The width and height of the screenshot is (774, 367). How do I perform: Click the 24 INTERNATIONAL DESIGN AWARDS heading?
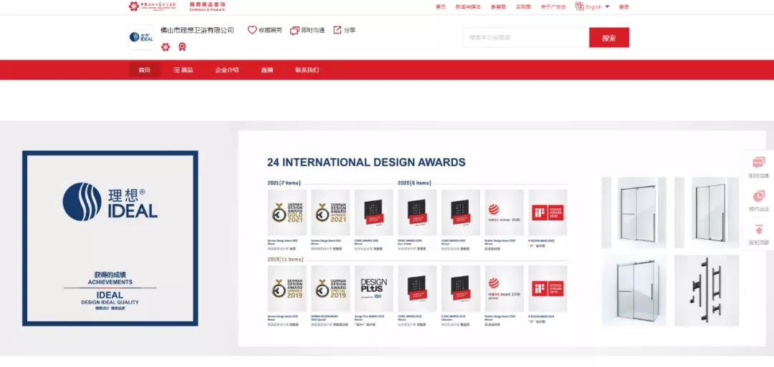click(x=365, y=162)
